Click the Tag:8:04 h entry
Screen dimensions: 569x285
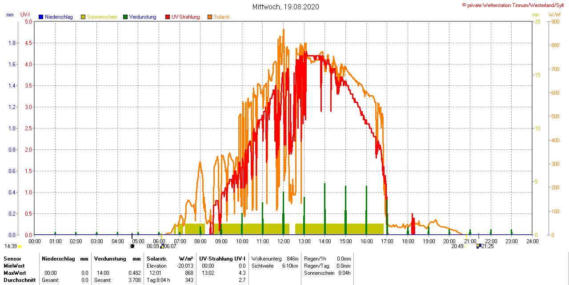(158, 280)
